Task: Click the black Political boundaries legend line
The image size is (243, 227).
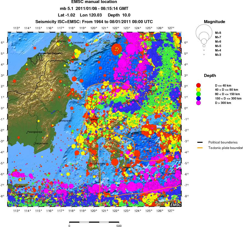Action: [x=200, y=142]
